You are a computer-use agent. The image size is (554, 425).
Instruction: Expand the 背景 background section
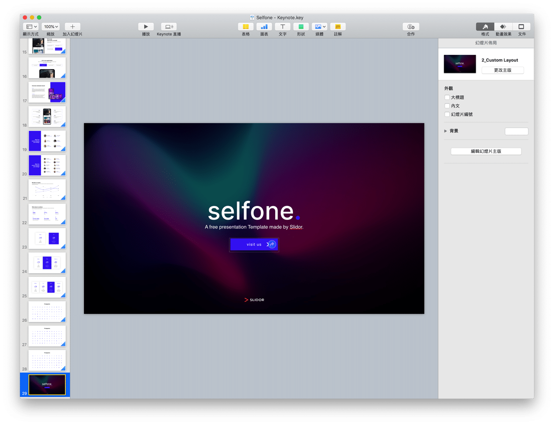[445, 131]
